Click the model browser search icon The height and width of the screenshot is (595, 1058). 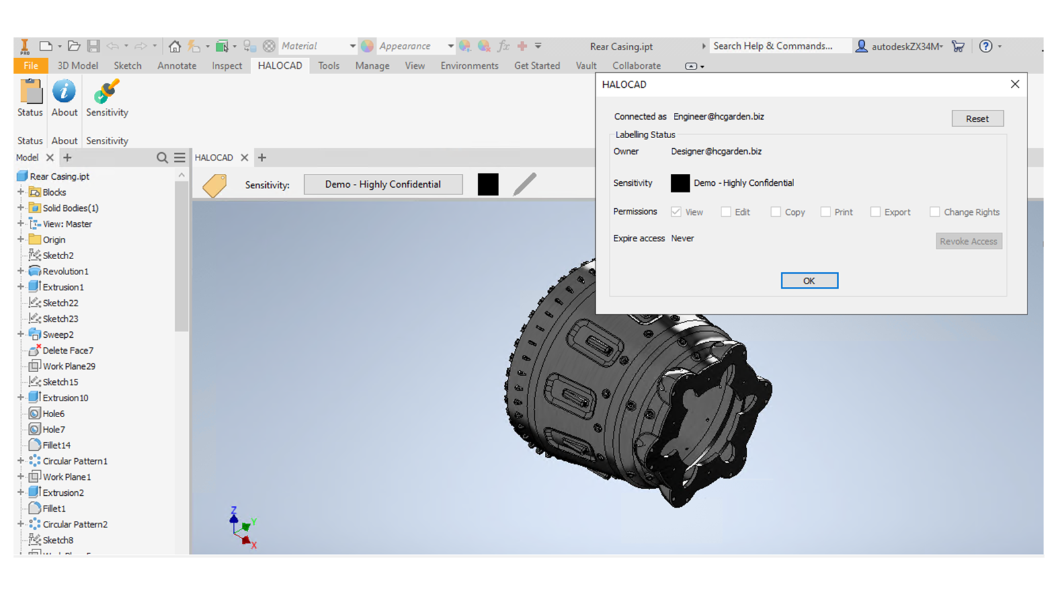162,158
